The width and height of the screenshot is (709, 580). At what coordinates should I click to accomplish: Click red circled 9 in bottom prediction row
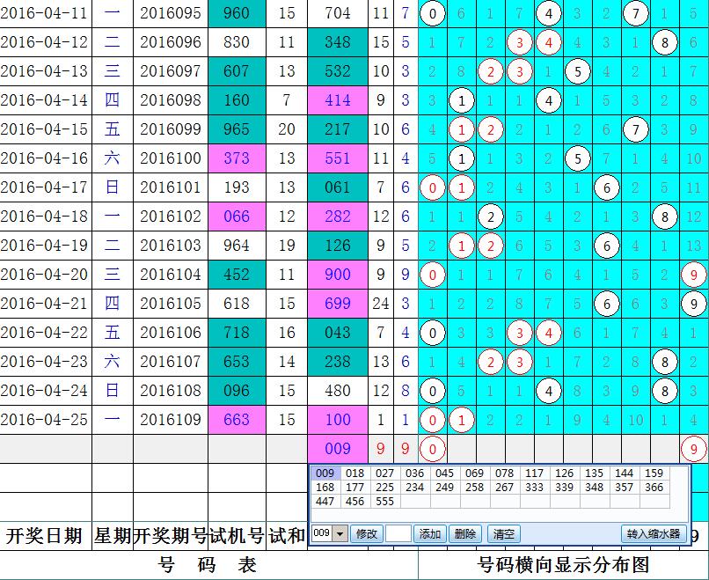(x=693, y=449)
